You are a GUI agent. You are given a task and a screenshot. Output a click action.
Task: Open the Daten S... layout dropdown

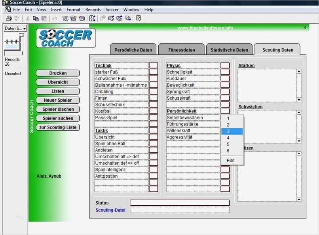click(15, 28)
